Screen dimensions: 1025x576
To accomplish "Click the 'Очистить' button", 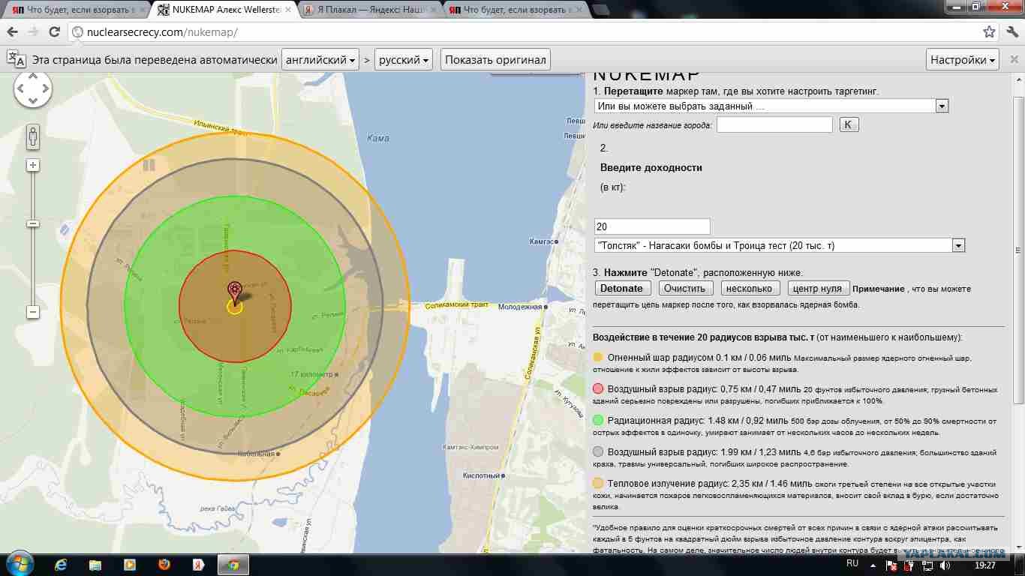I will [x=685, y=288].
